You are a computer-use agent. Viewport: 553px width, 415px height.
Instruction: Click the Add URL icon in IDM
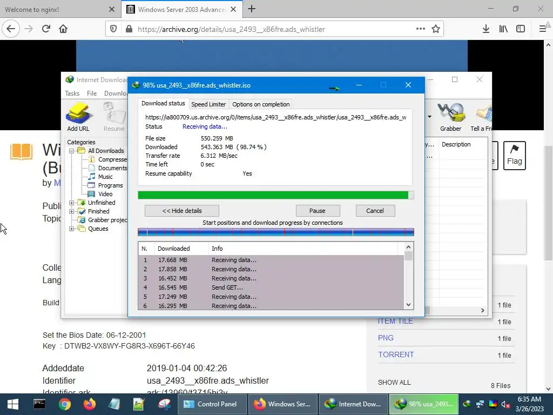[x=78, y=117]
